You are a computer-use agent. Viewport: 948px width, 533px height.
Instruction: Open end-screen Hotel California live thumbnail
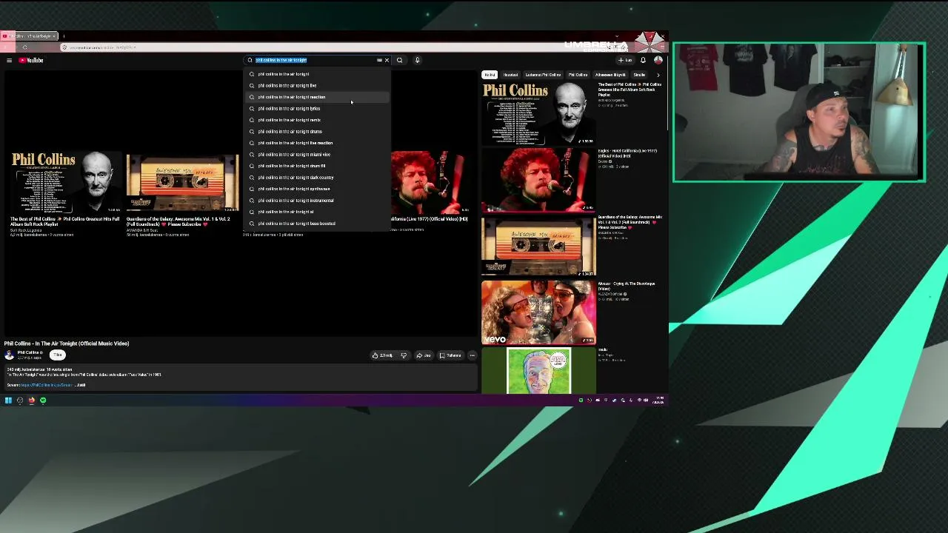(429, 183)
